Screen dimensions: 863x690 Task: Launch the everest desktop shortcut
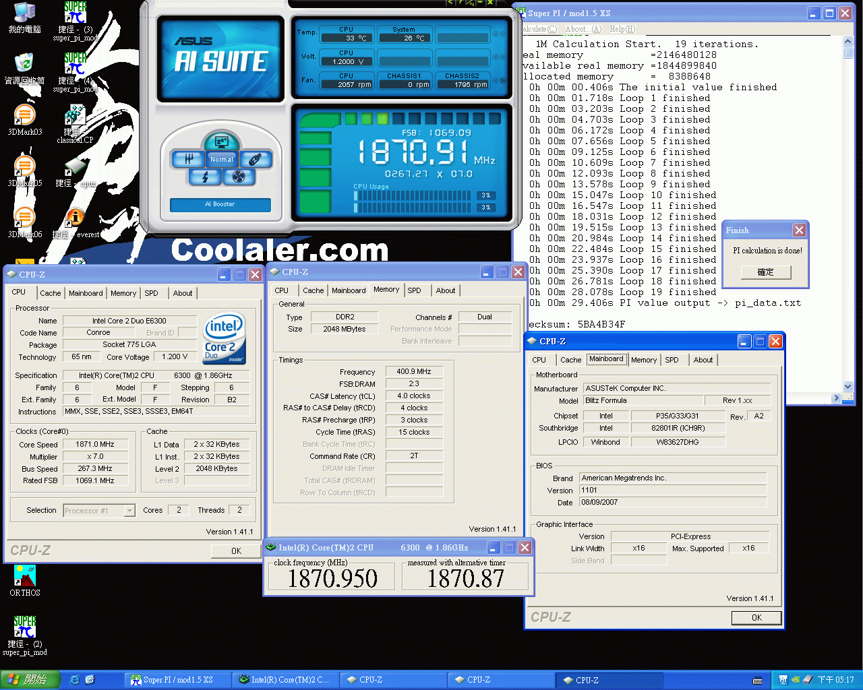[75, 223]
